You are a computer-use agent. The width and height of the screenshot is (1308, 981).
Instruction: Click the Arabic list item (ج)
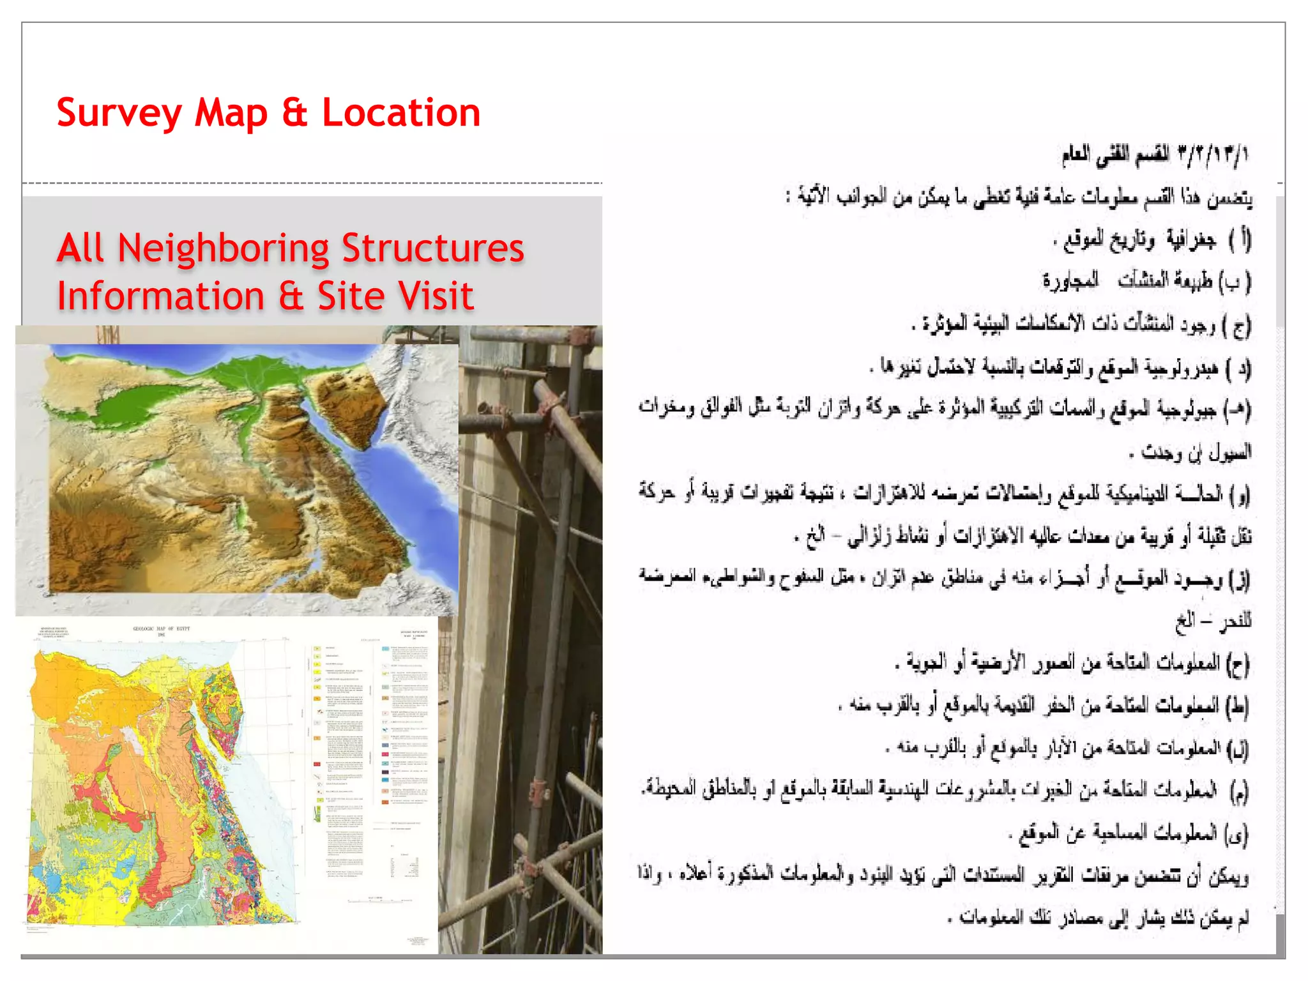(x=1081, y=324)
